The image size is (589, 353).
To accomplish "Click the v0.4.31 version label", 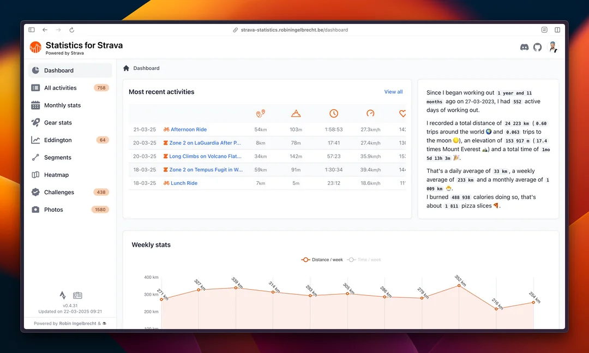I will pyautogui.click(x=70, y=306).
